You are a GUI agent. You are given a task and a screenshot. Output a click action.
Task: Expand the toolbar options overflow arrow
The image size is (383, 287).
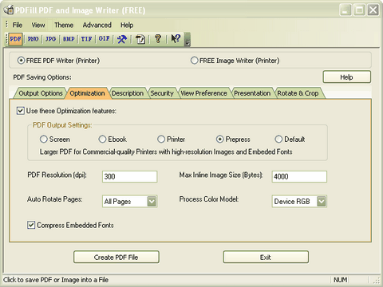tap(188, 39)
